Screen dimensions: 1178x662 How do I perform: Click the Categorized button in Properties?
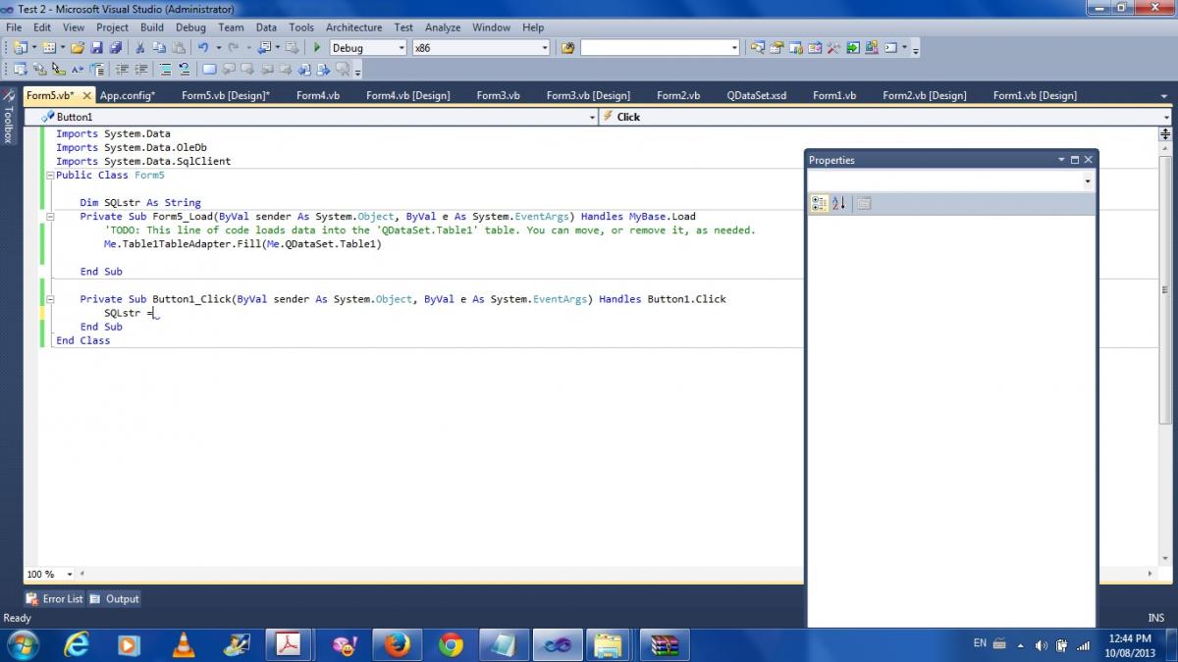coord(820,203)
